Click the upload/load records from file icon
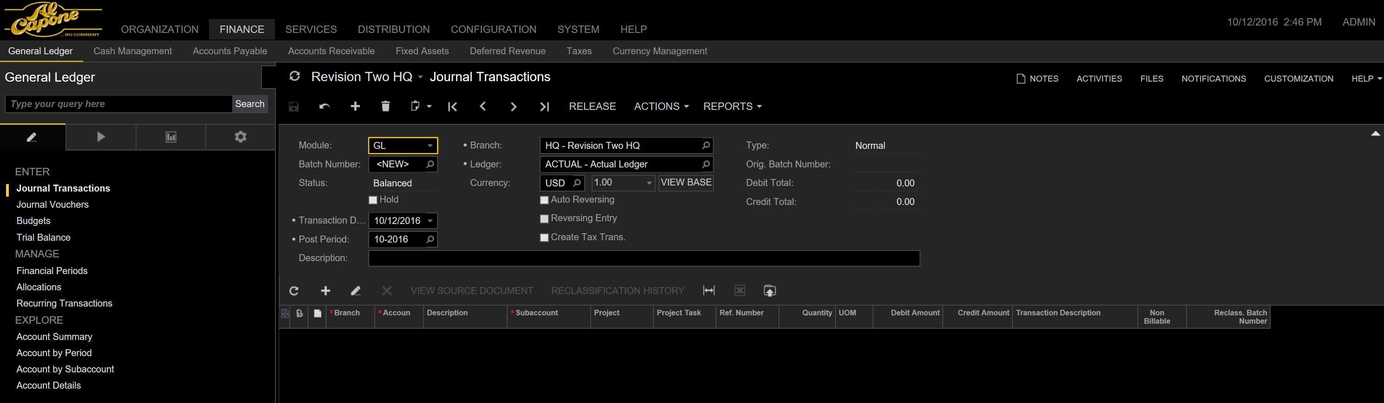This screenshot has width=1384, height=403. (x=770, y=290)
